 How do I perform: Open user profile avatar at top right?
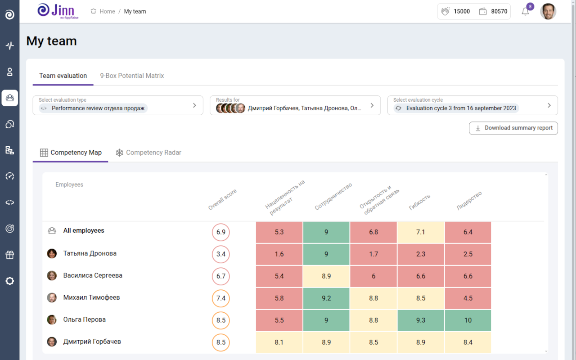coord(548,12)
